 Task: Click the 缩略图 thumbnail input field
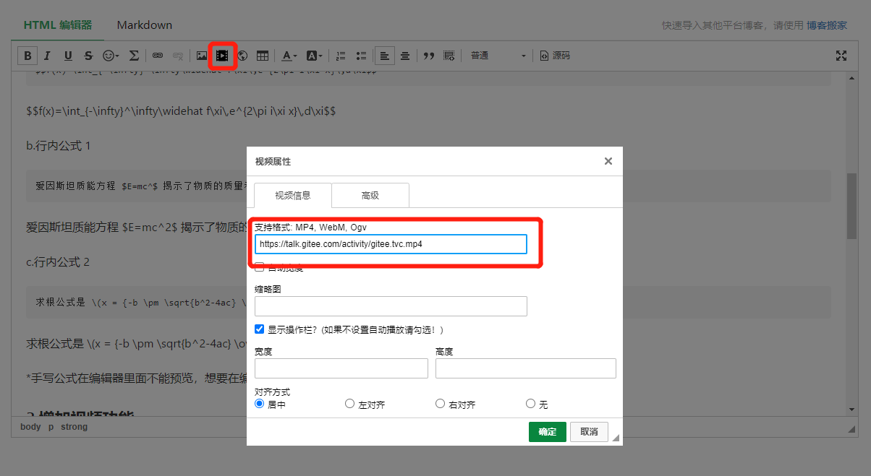coord(391,306)
